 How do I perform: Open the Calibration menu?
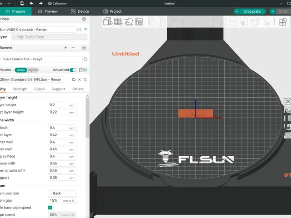[57, 3]
